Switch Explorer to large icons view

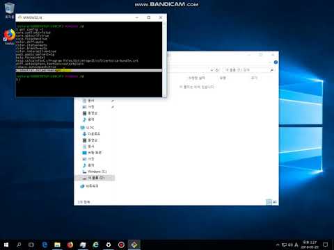click(275, 202)
